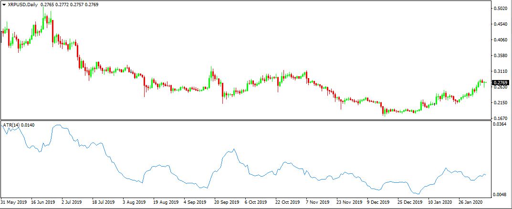The image size is (512, 209).
Task: Click the 18 Jul 2019 date label
Action: pos(105,202)
